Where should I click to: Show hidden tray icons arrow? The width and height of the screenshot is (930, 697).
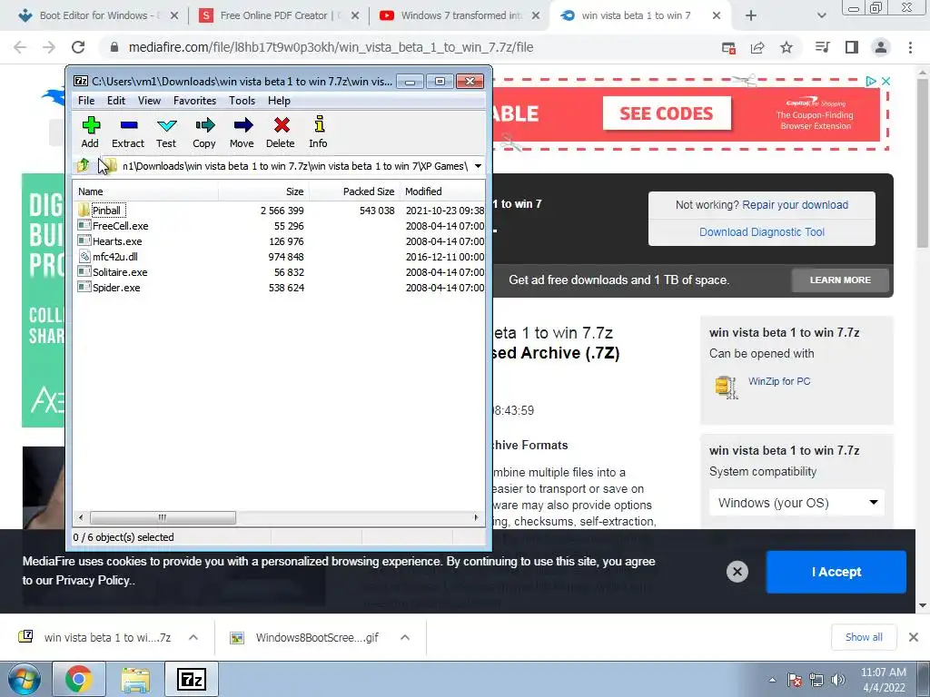772,680
